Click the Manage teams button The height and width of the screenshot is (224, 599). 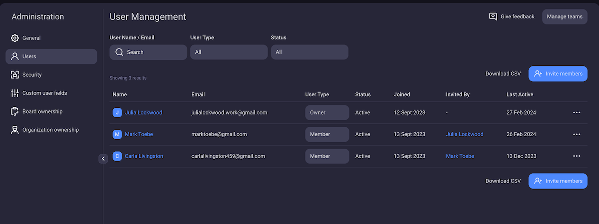click(x=565, y=16)
